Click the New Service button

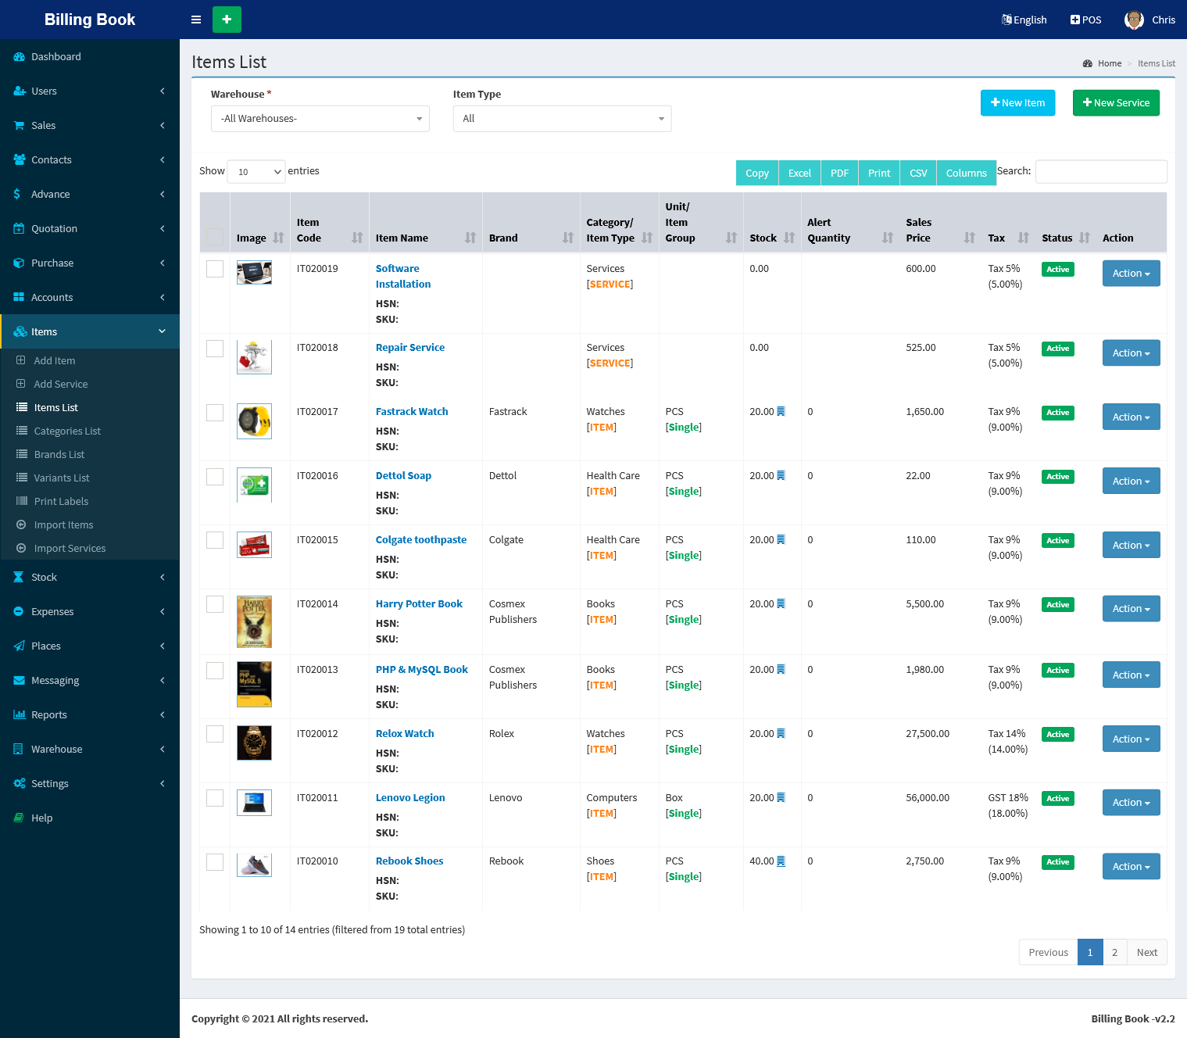tap(1115, 103)
